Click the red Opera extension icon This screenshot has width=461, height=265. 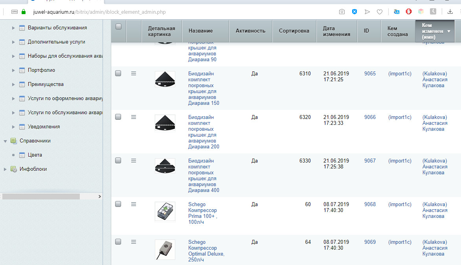[x=409, y=12]
